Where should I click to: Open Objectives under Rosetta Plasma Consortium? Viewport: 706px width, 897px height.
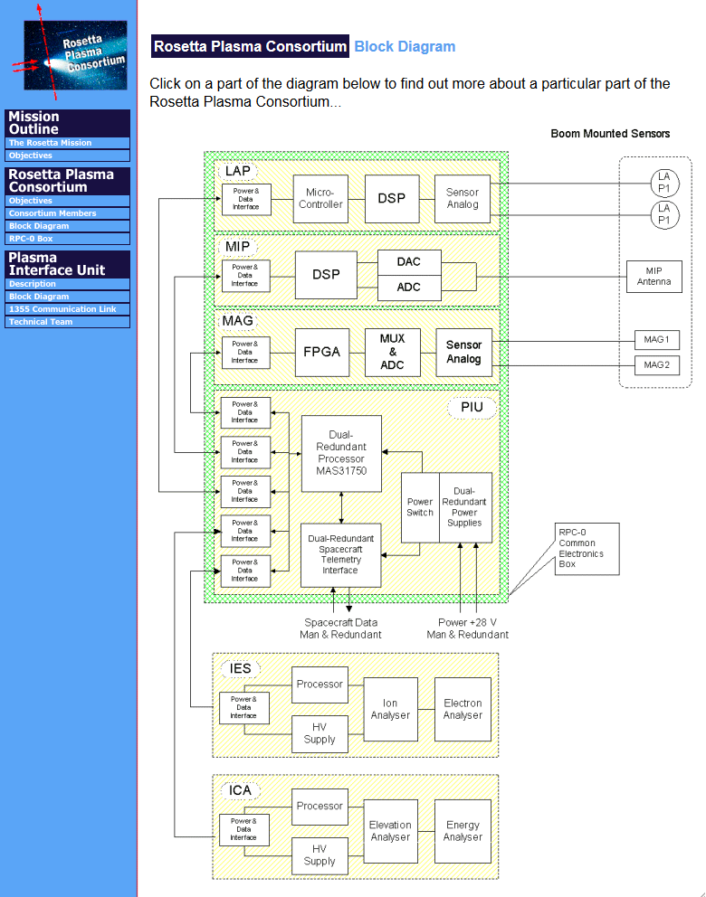[x=68, y=201]
